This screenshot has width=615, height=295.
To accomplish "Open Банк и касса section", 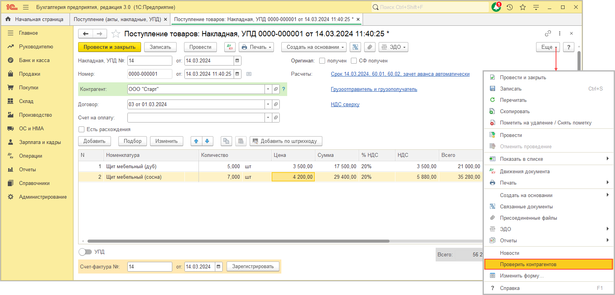I will [x=34, y=60].
